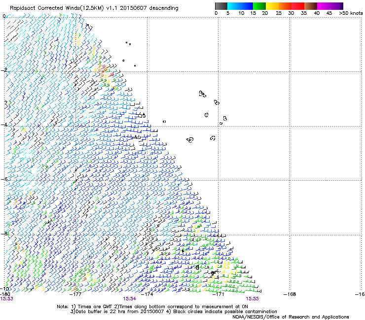Click the '15:55' time label
365x320 pixels.
point(252,299)
